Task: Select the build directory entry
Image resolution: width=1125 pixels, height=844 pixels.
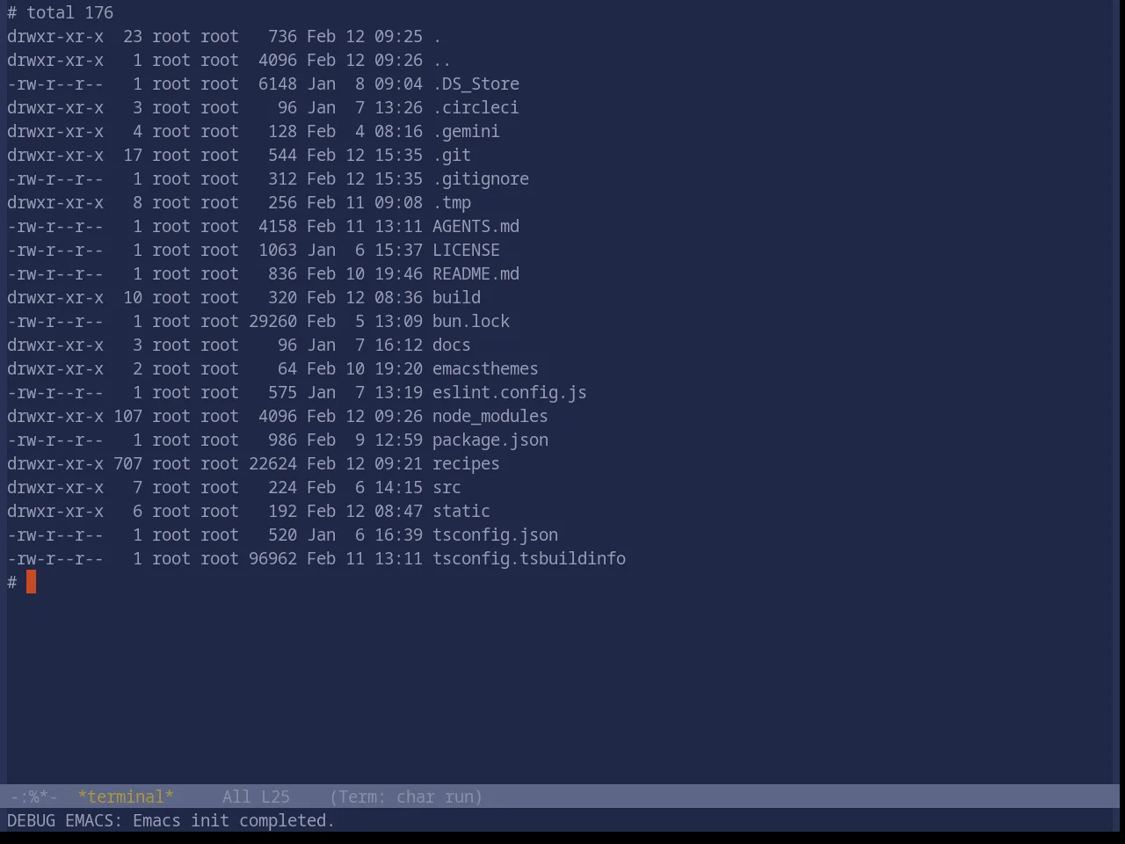Action: 456,298
